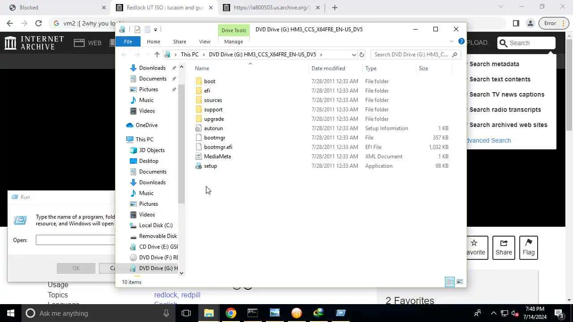This screenshot has width=573, height=322.
Task: Click the Open field in Run dialog
Action: [75, 240]
